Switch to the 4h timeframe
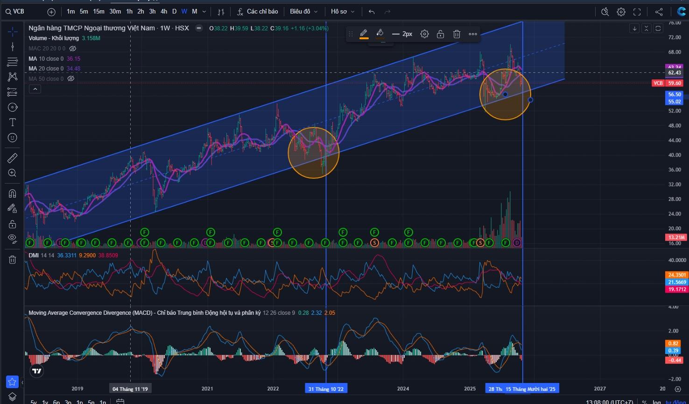 coord(163,12)
